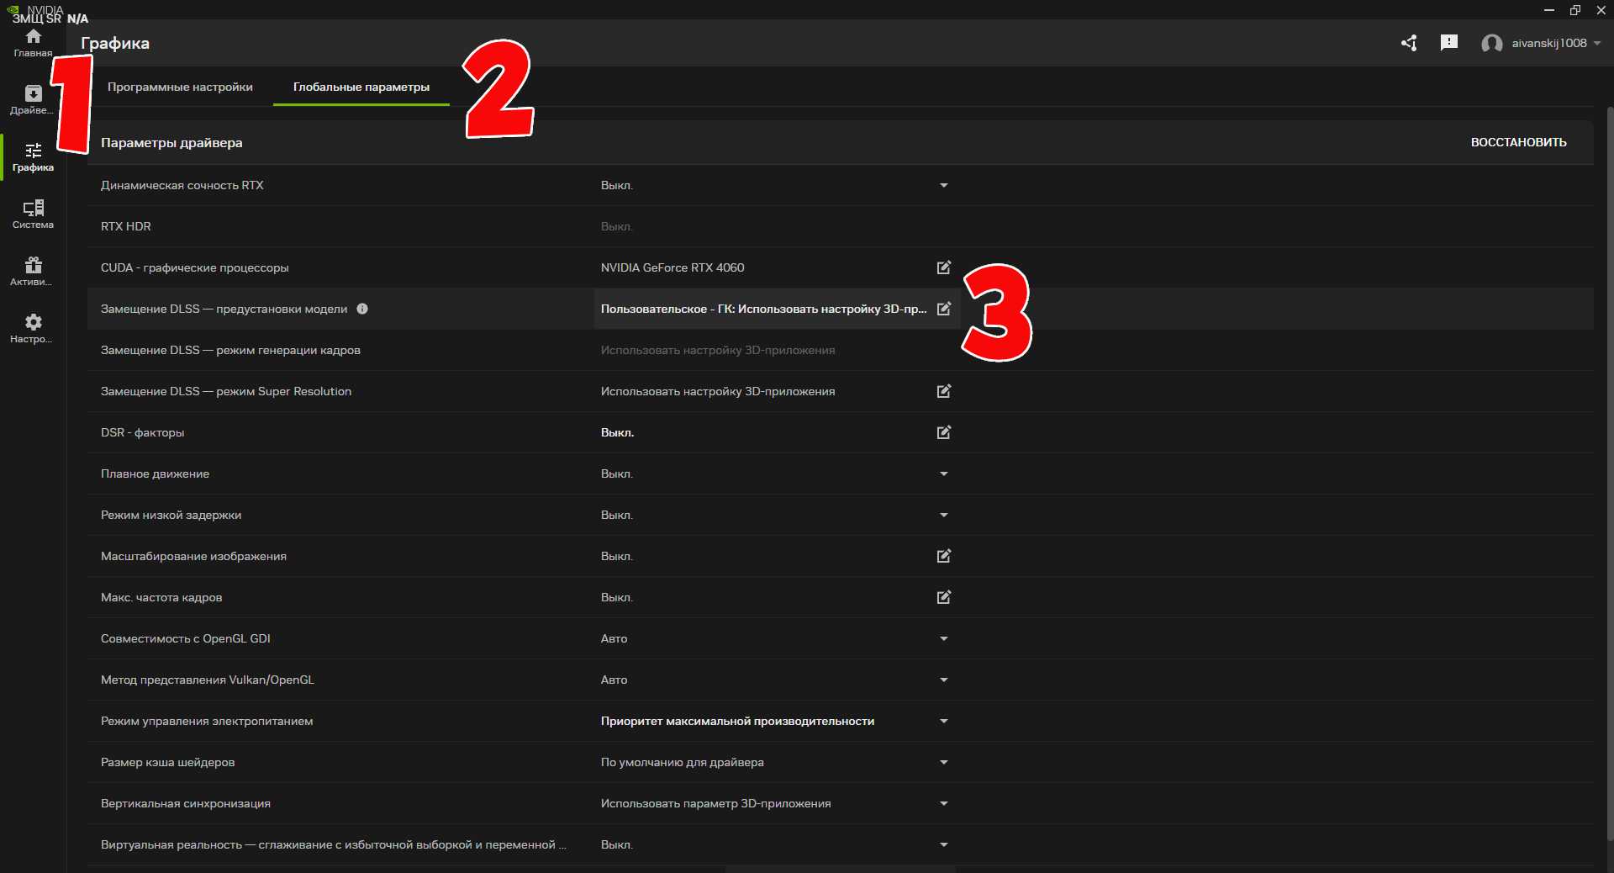1614x873 pixels.
Task: Edit the DSR факторы setting
Action: [943, 432]
